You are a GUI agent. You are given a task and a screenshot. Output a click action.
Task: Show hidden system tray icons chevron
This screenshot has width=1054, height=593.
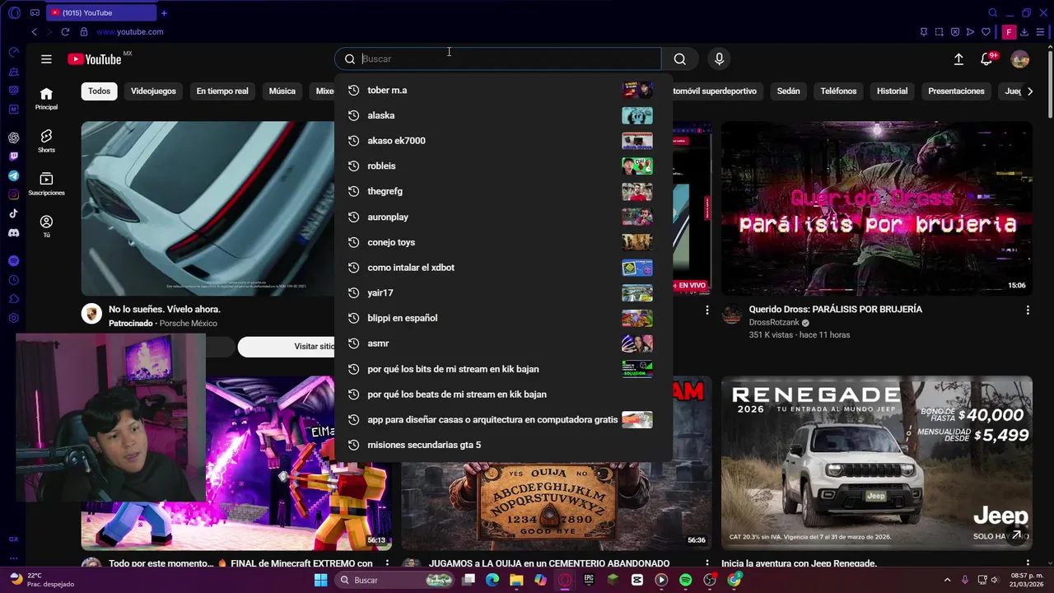coord(947,580)
